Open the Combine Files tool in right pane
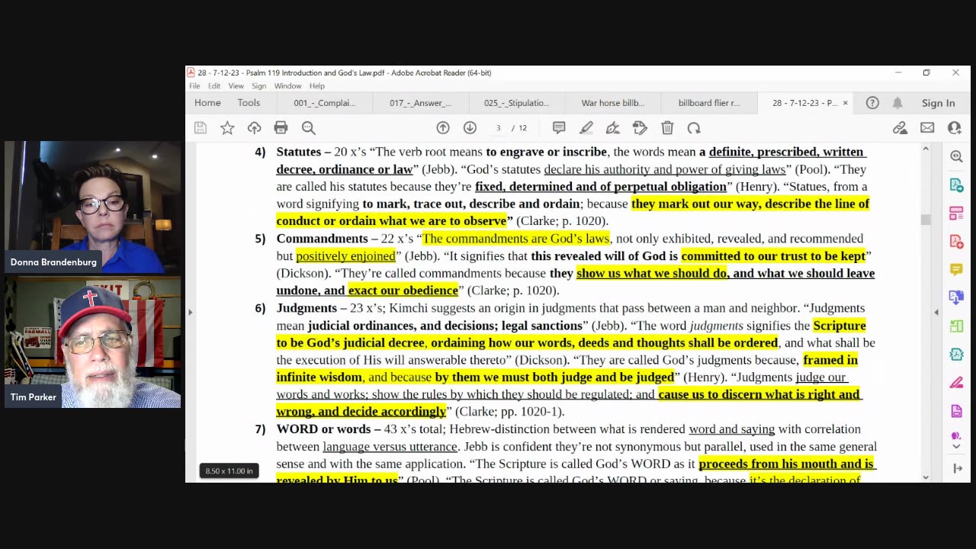 click(956, 298)
